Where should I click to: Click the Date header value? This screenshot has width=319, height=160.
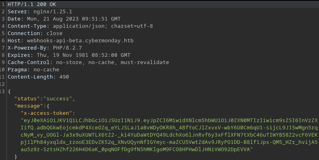pyautogui.click(x=73, y=19)
